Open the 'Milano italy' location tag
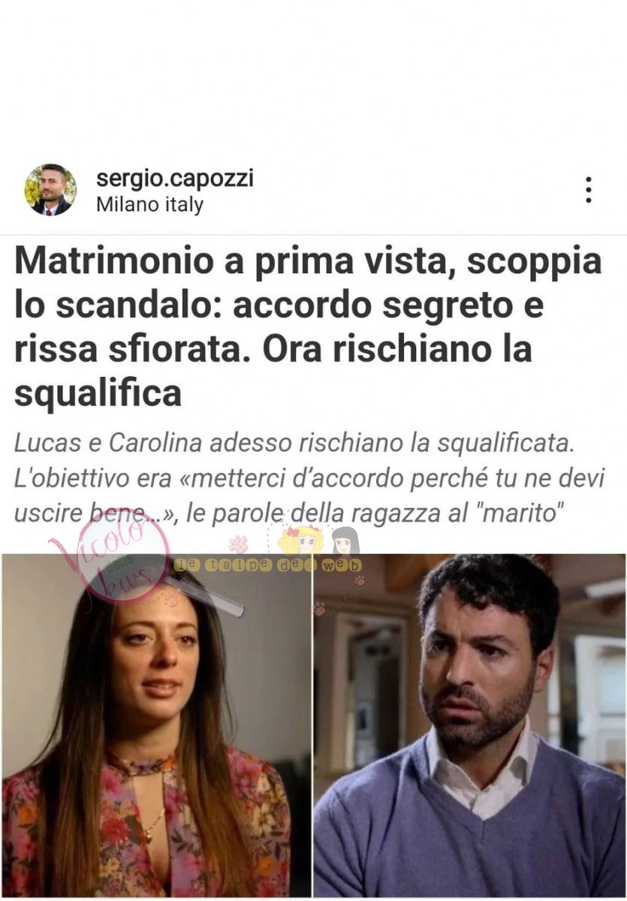627x901 pixels. 149,204
